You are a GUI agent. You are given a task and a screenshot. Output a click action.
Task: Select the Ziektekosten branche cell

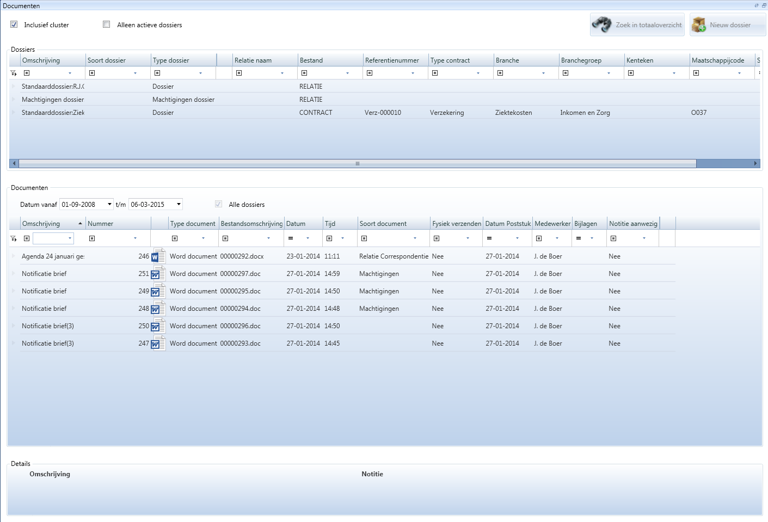pyautogui.click(x=513, y=113)
